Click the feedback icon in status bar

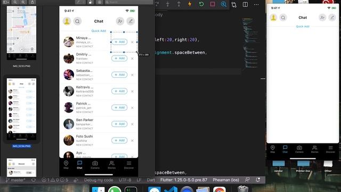pyautogui.click(x=247, y=180)
